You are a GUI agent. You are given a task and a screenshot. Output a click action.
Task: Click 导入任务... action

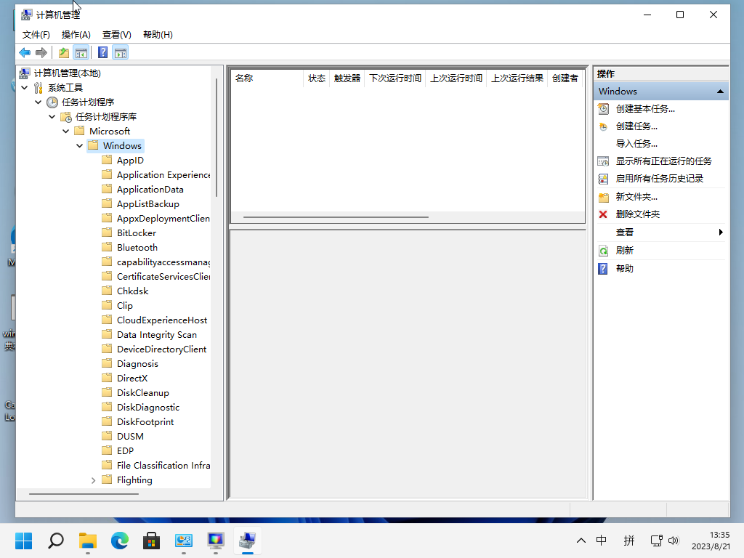636,144
